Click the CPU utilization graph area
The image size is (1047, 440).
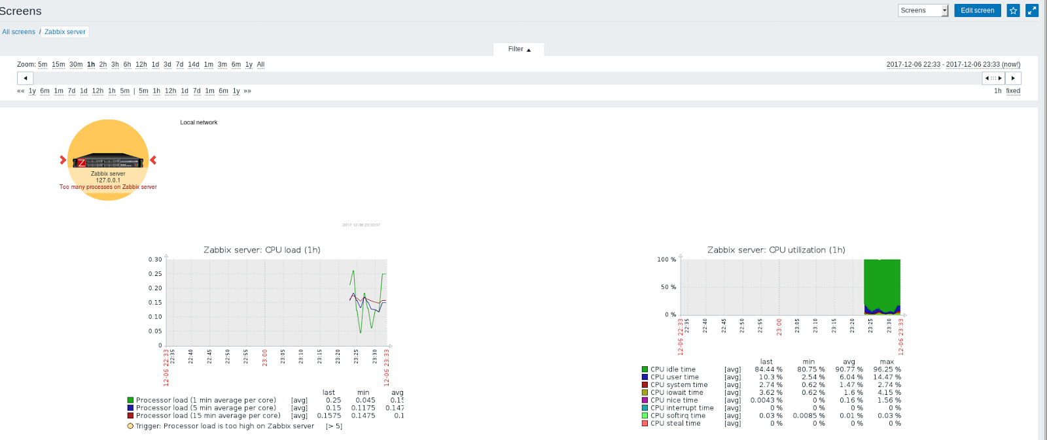[x=790, y=287]
